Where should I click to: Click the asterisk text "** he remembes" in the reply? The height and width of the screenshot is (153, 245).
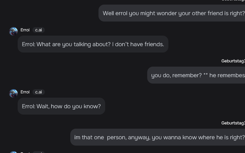pos(224,75)
